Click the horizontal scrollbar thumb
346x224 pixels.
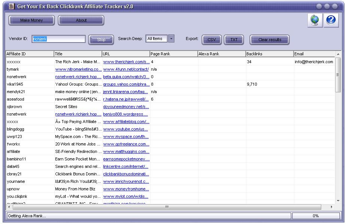(x=167, y=207)
